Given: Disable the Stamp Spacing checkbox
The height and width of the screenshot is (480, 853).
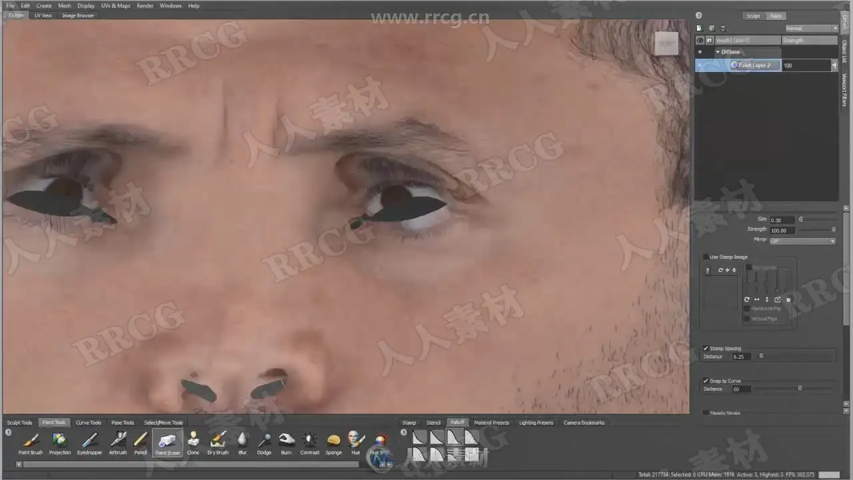Looking at the screenshot, I should pyautogui.click(x=706, y=348).
